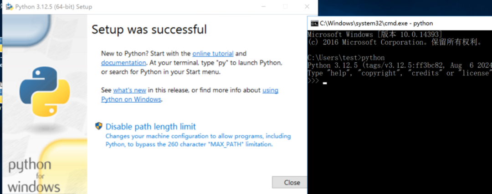Click the Type "help", "copyright" console line
The image size is (492, 194).
point(400,73)
